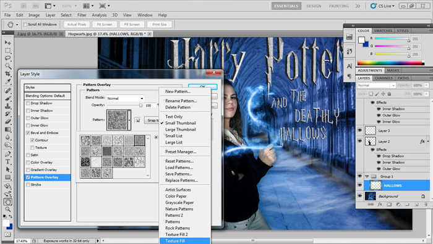Select the Eyedropper tool
Screen dimensions: 433x244
[x=7, y=81]
